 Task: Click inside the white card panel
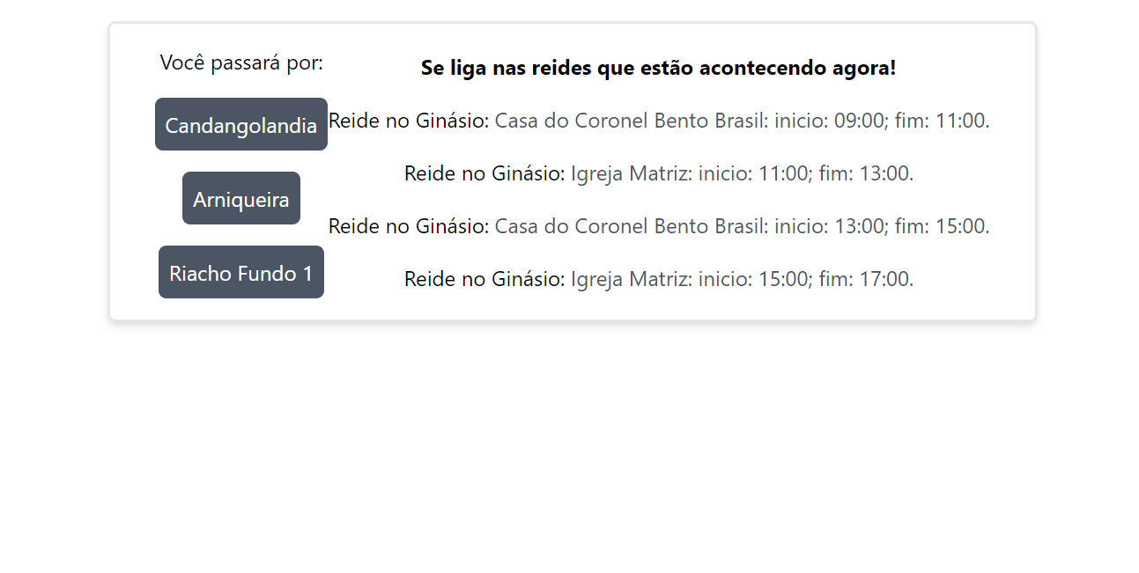click(x=573, y=308)
